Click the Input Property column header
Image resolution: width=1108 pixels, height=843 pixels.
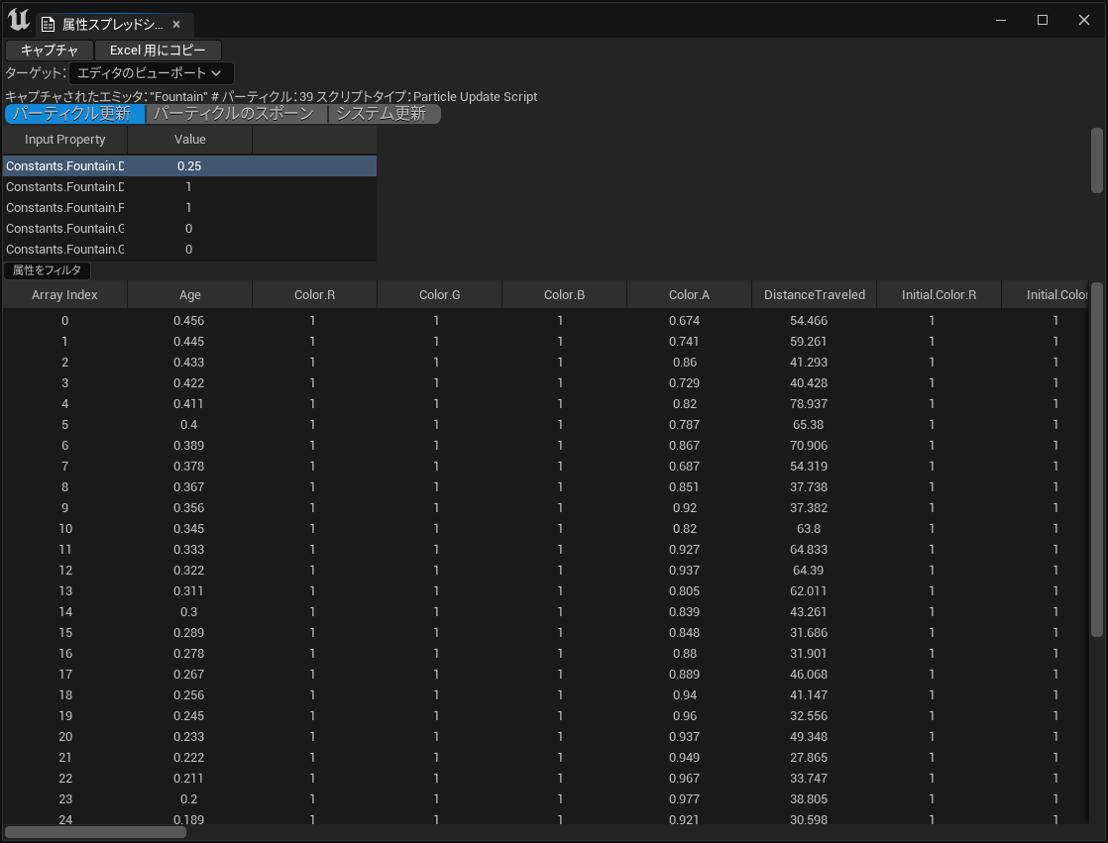click(64, 140)
